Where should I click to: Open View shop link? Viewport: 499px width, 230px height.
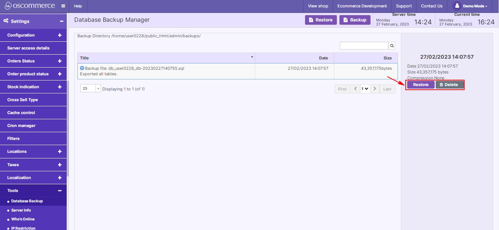318,6
